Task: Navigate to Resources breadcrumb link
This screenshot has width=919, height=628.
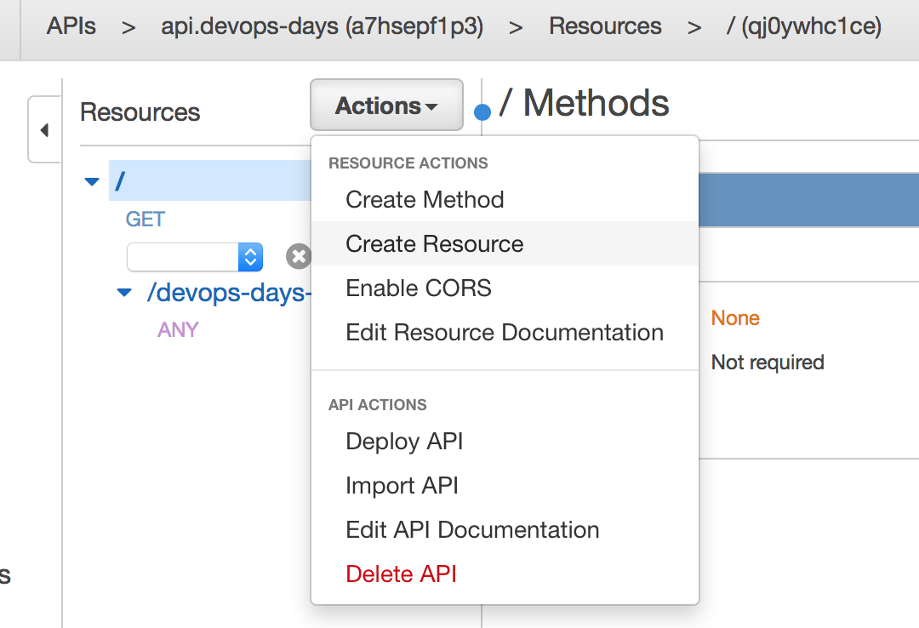Action: 605,26
